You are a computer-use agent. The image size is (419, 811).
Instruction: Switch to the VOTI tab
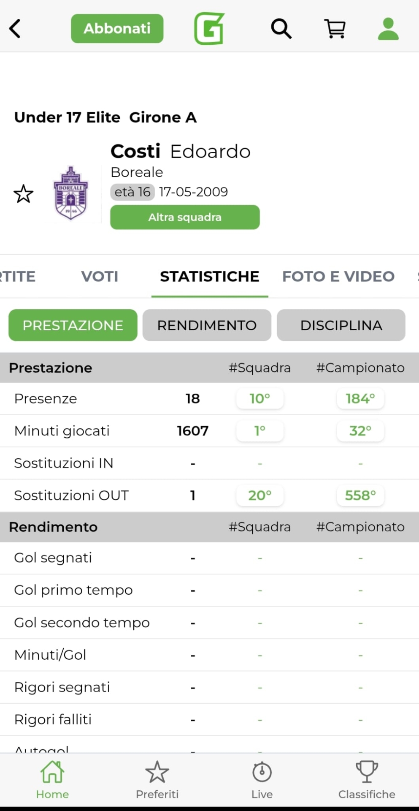[100, 276]
